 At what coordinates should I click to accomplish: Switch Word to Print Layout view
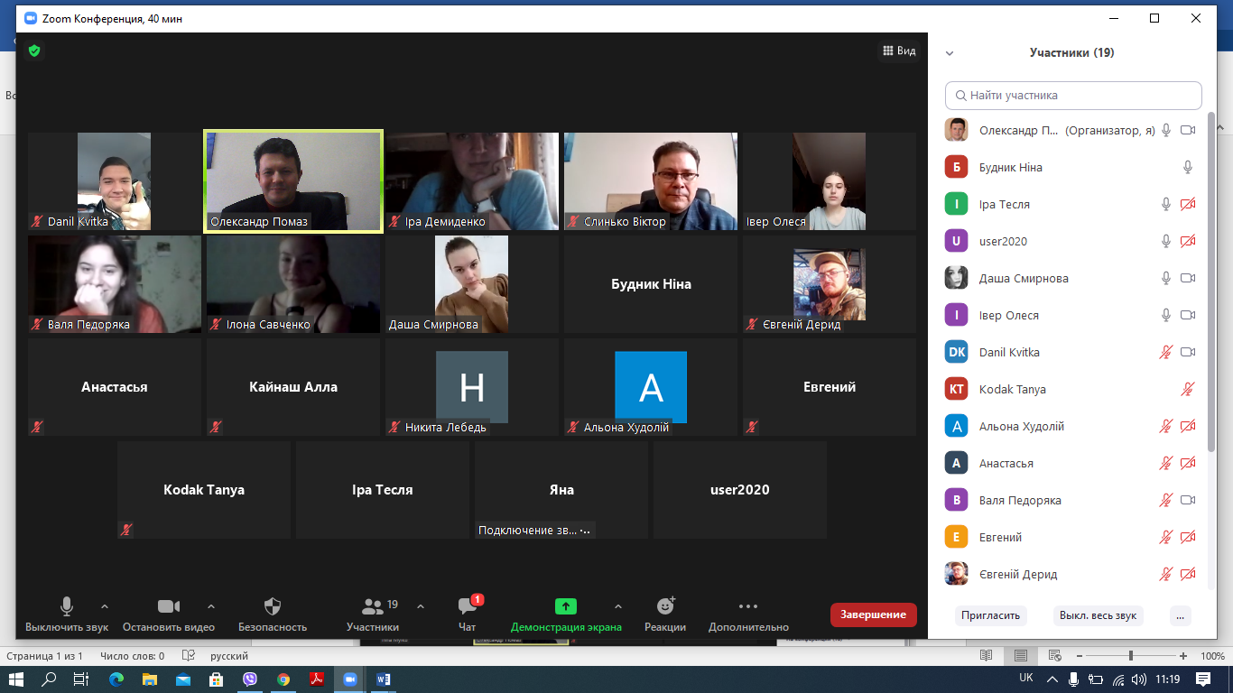[1020, 656]
